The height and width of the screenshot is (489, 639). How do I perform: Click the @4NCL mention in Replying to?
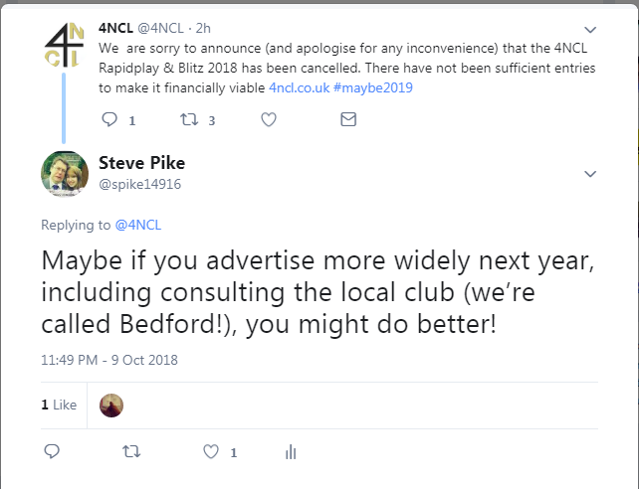[138, 225]
